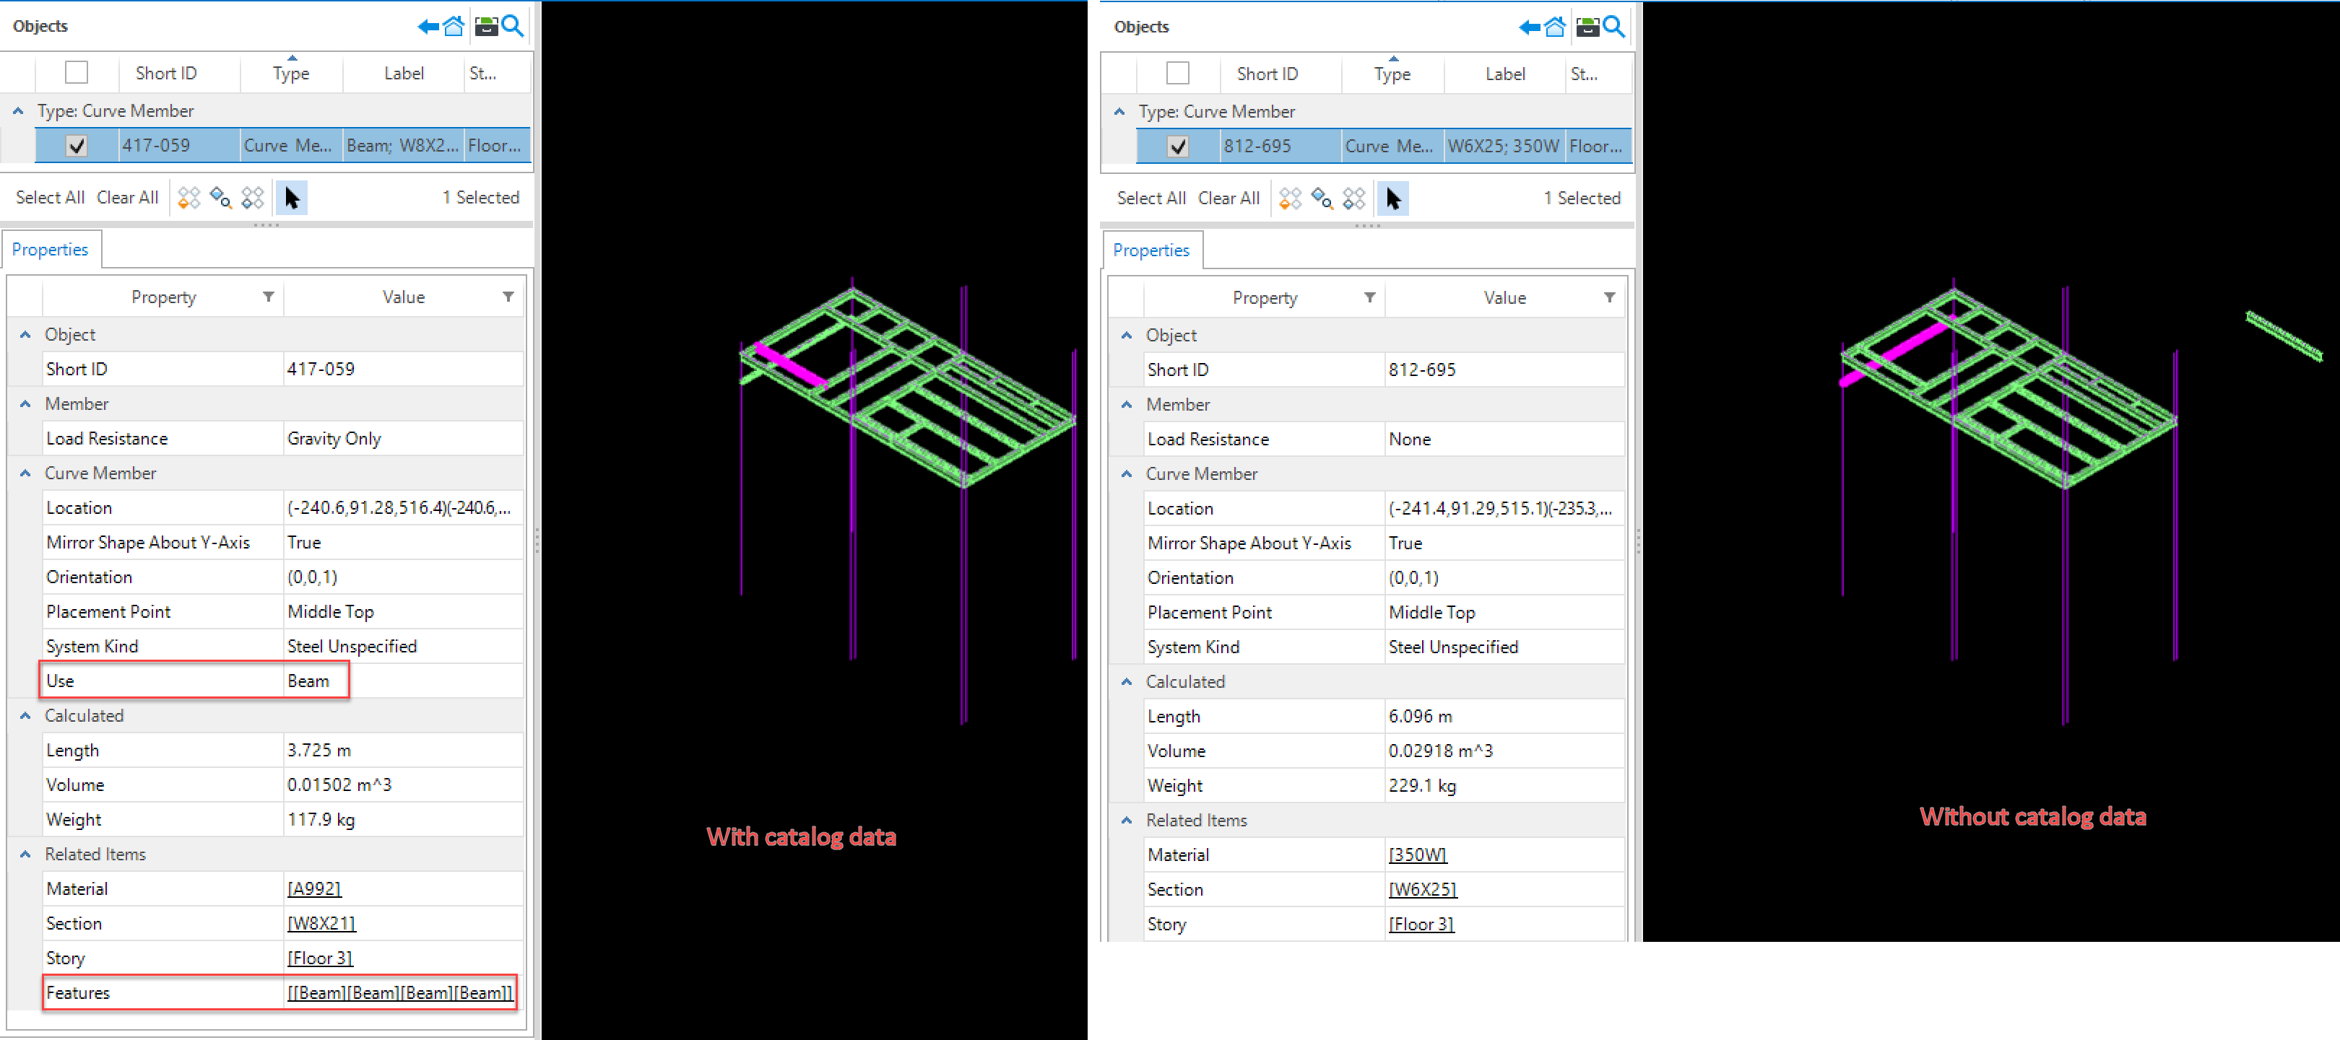Click the Placement Point value in 812-695 panel

pos(1431,613)
